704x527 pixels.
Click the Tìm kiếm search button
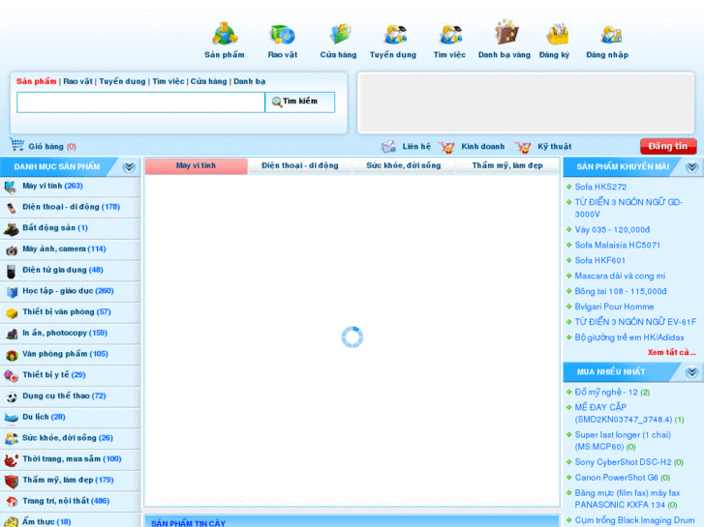300,102
